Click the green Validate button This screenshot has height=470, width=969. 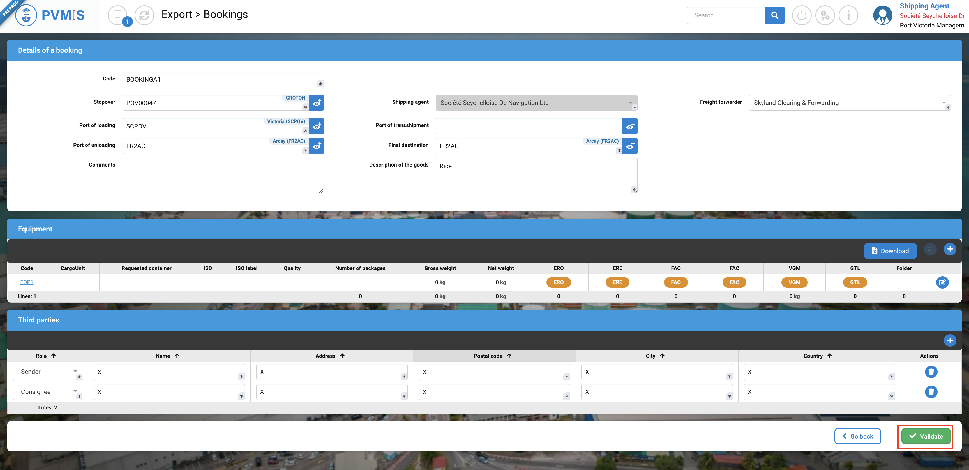[926, 436]
